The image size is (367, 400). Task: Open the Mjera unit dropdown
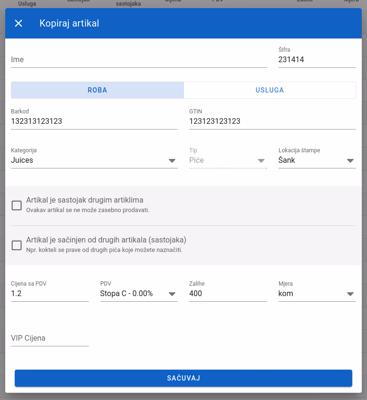click(x=317, y=294)
